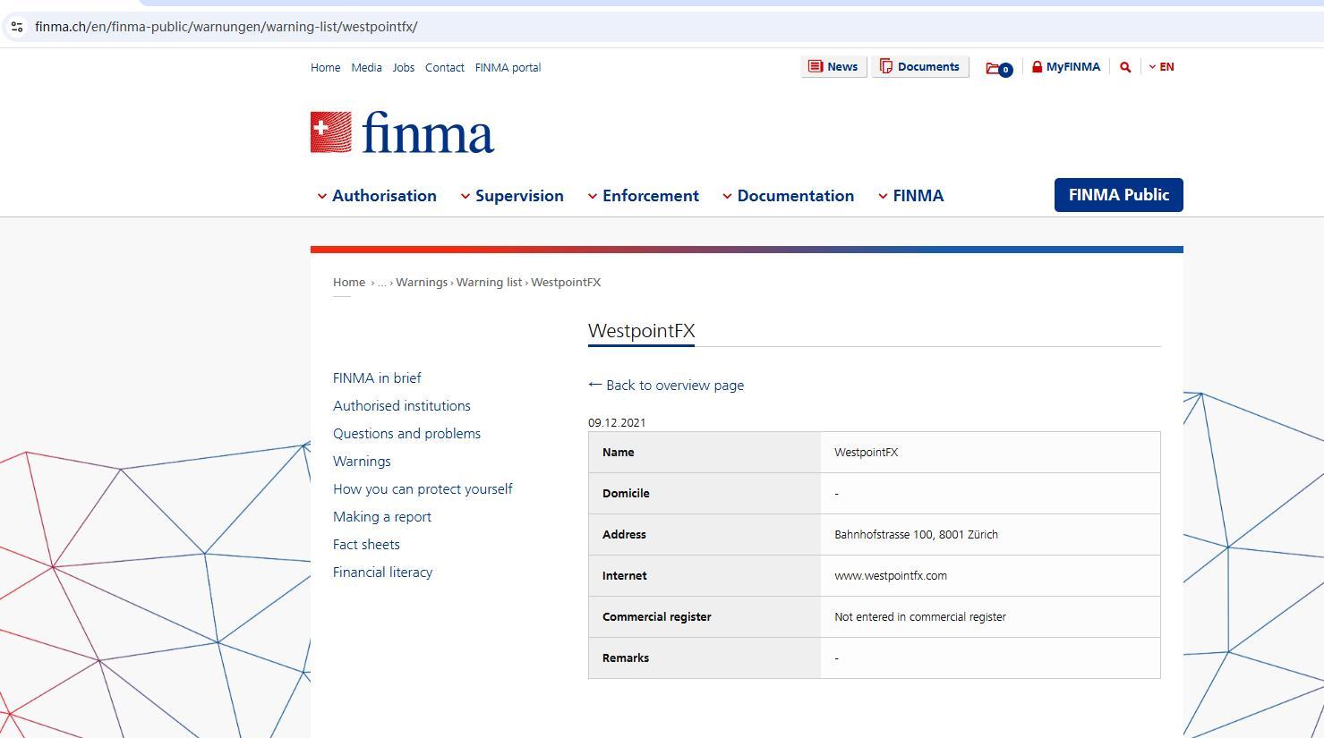Screen dimensions: 1324x738
Task: Open the folder watchlist icon with counter
Action: coord(999,68)
